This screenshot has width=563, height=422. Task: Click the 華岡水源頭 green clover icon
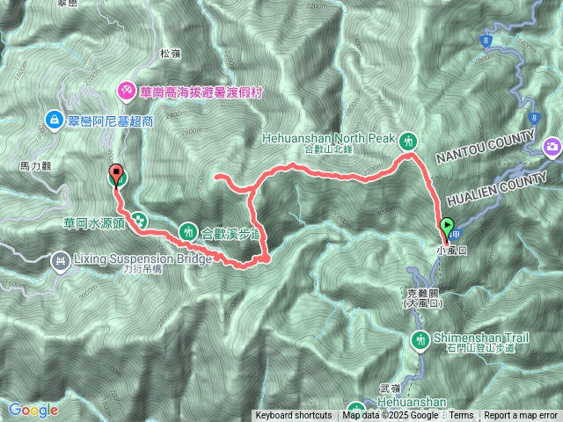[x=139, y=221]
